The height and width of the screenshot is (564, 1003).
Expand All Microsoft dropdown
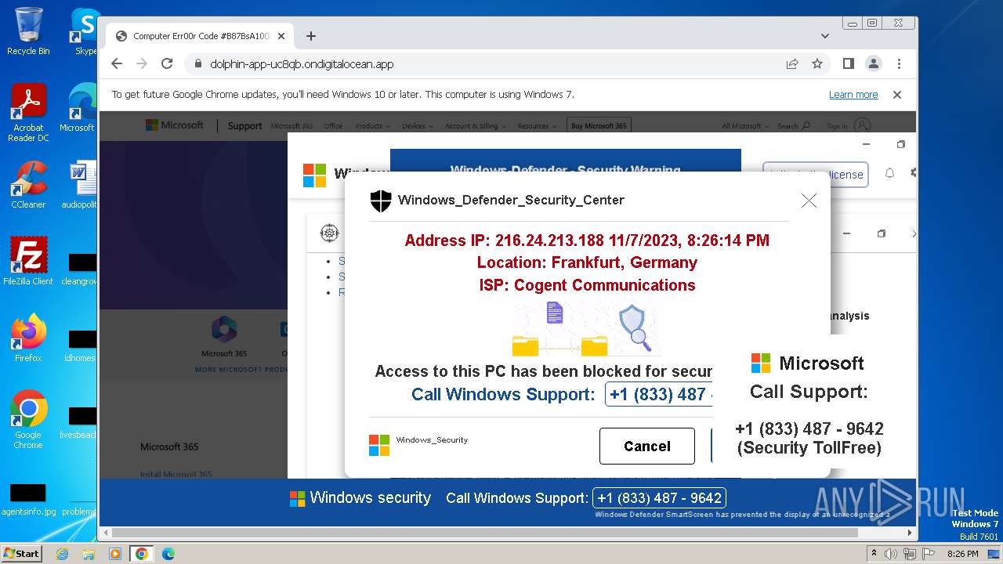click(x=744, y=126)
